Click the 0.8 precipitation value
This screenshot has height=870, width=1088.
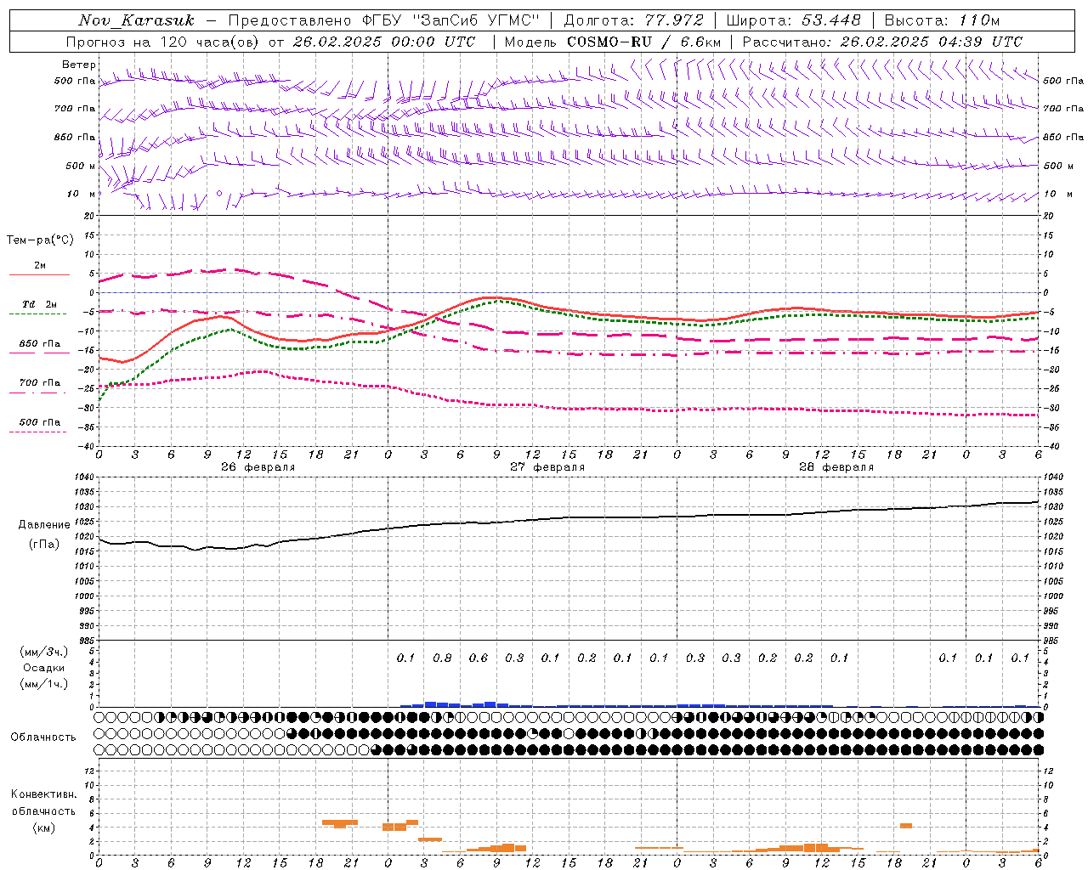pyautogui.click(x=442, y=658)
